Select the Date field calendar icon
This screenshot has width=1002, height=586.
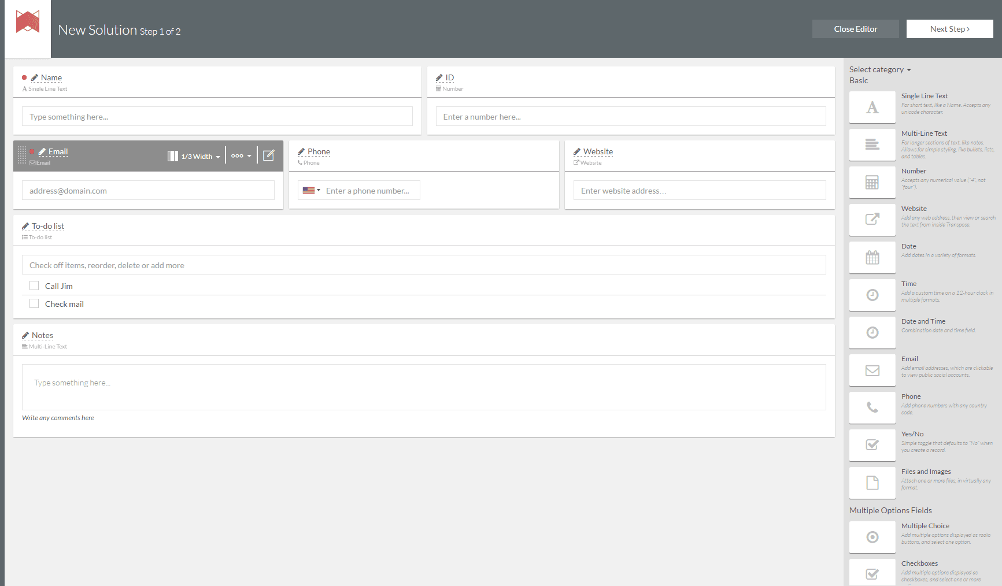(x=872, y=257)
